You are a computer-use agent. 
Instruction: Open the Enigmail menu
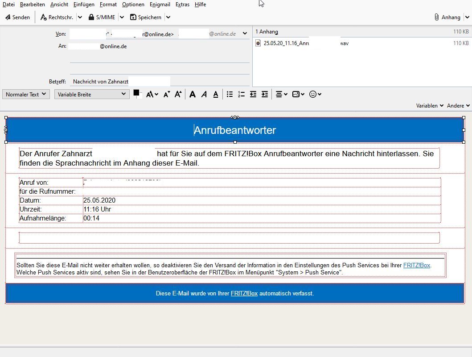pos(160,4)
